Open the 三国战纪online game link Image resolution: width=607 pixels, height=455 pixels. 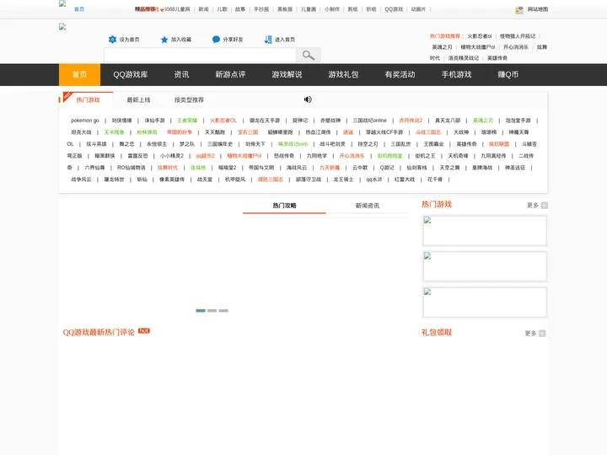click(370, 120)
